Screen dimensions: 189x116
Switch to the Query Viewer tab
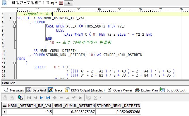[120, 90]
